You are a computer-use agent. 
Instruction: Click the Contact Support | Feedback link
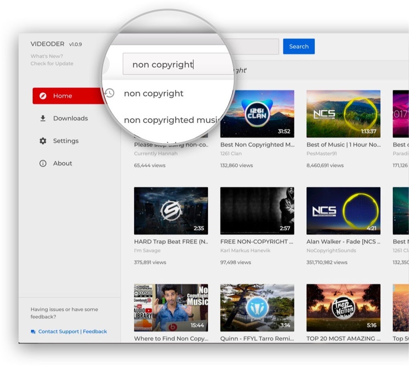pos(73,332)
